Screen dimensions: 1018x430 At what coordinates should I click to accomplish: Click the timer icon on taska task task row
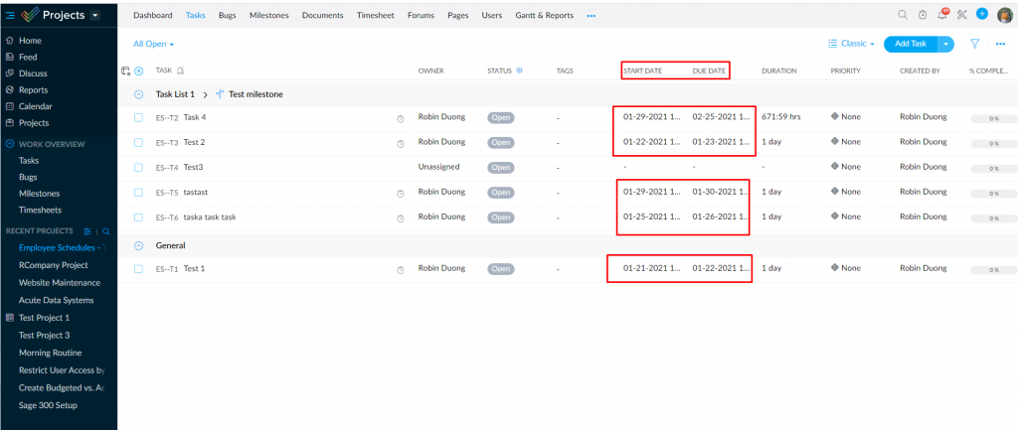401,217
